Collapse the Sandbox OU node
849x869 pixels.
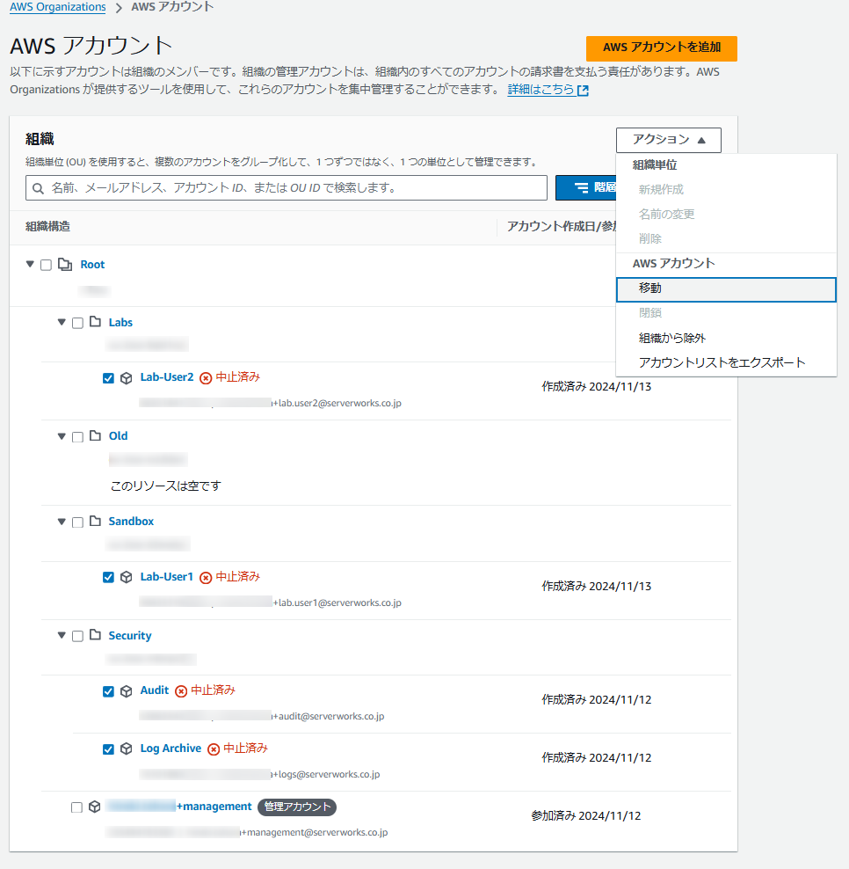click(62, 522)
